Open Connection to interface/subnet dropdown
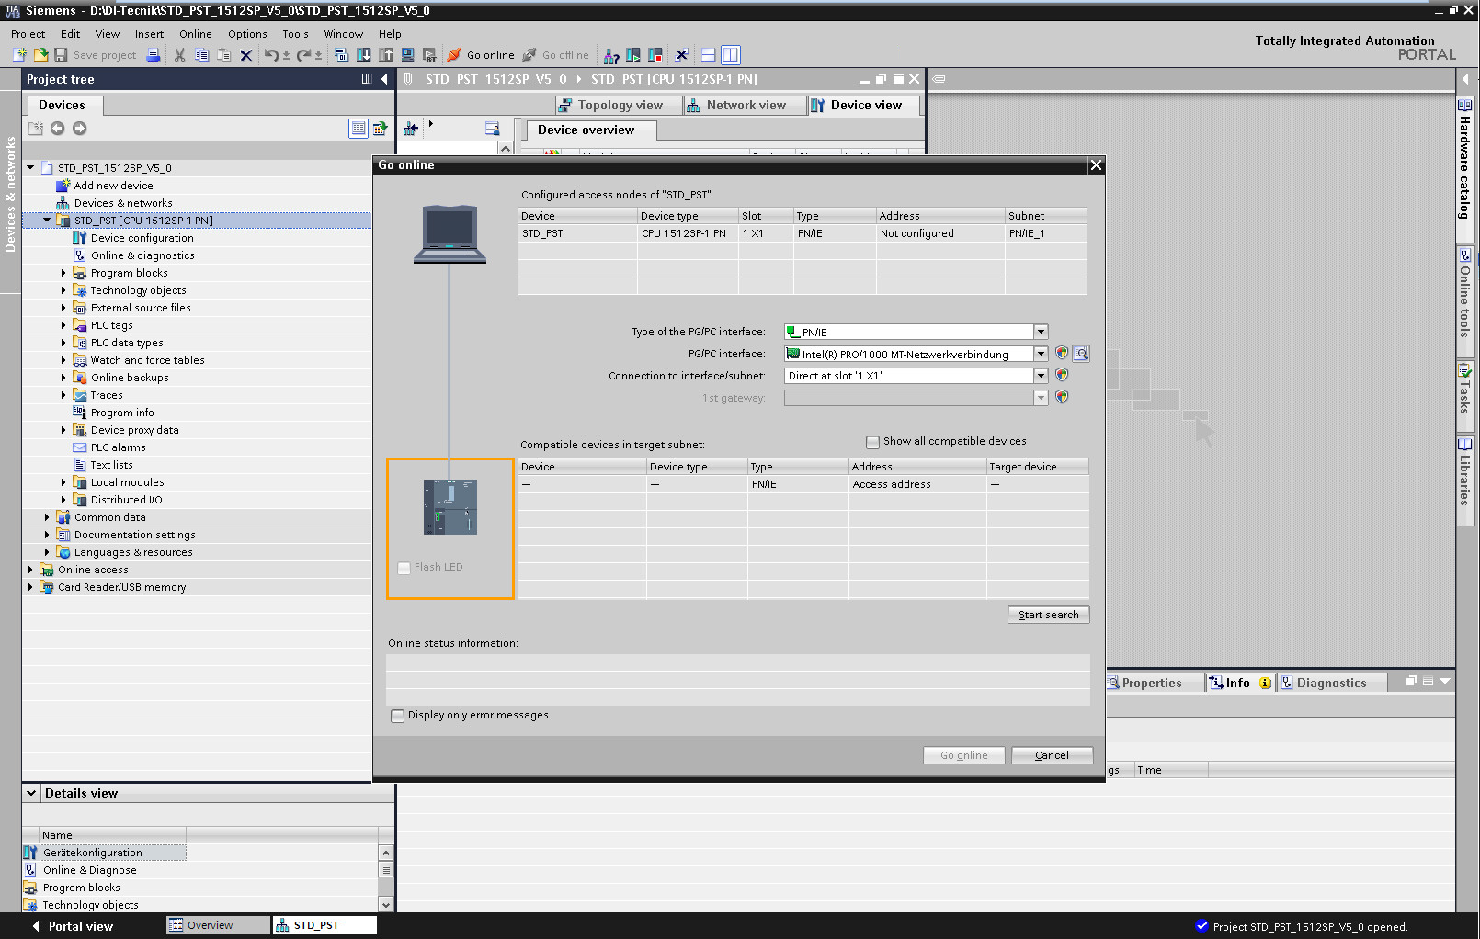Screen dimensions: 1480x939 [1041, 376]
